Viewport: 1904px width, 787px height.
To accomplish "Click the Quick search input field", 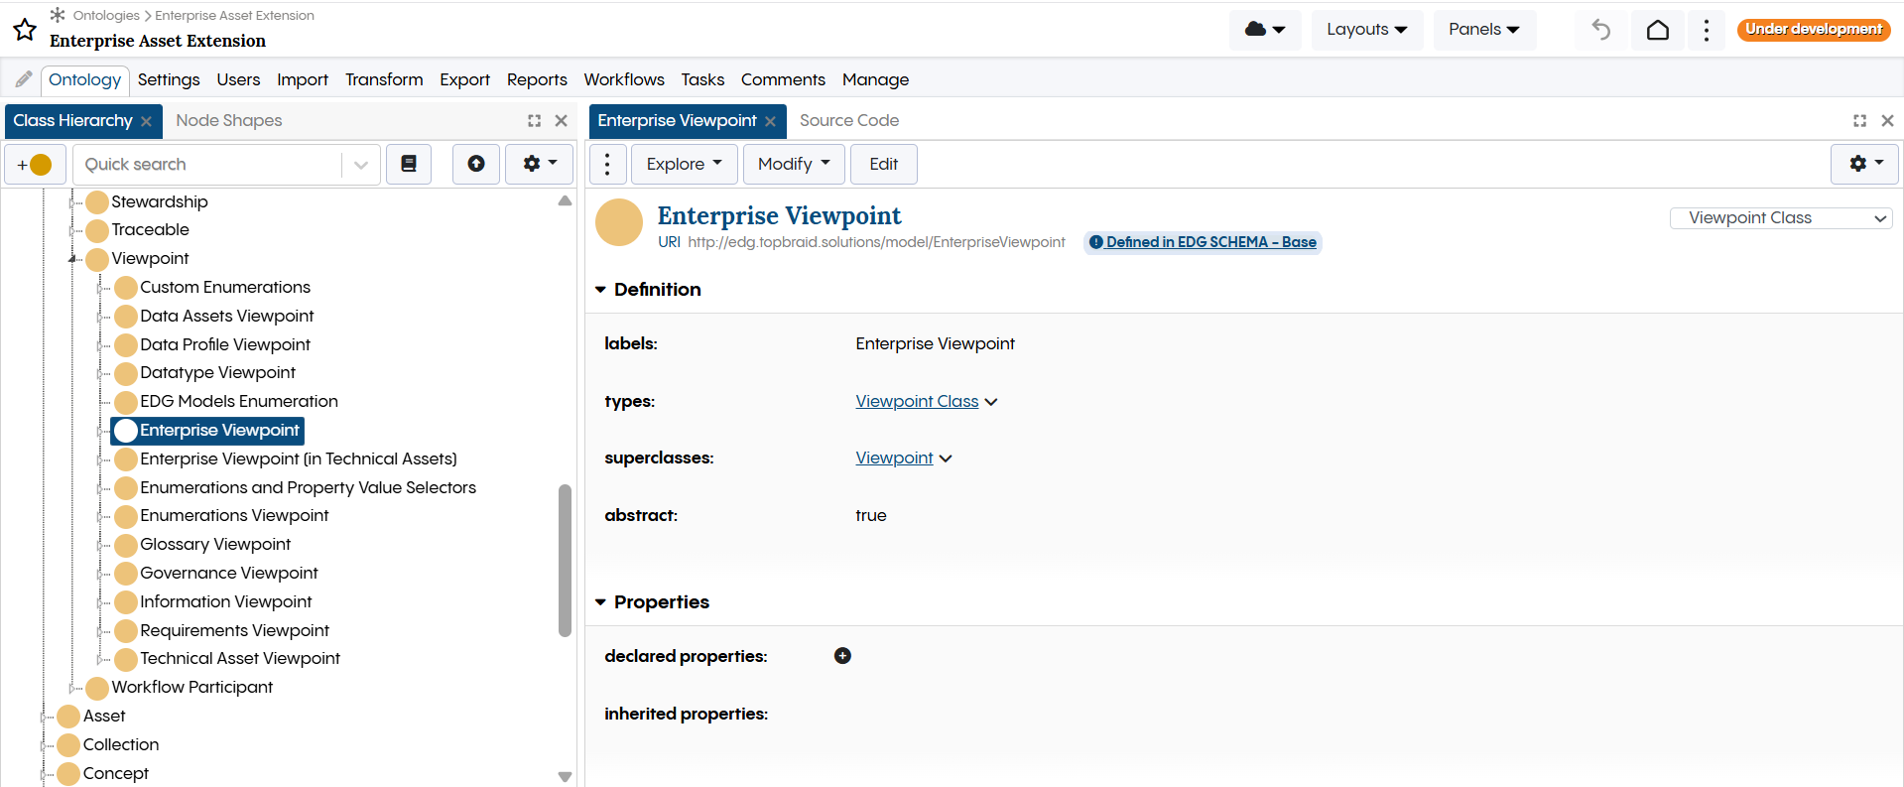I will point(208,165).
